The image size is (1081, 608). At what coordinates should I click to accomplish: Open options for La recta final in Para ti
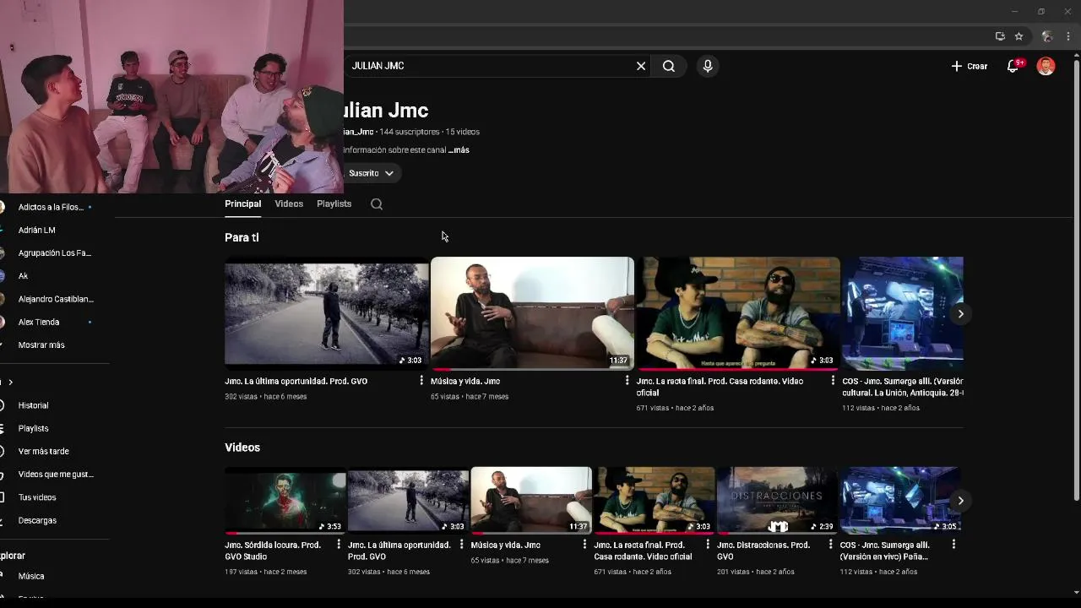(x=833, y=381)
